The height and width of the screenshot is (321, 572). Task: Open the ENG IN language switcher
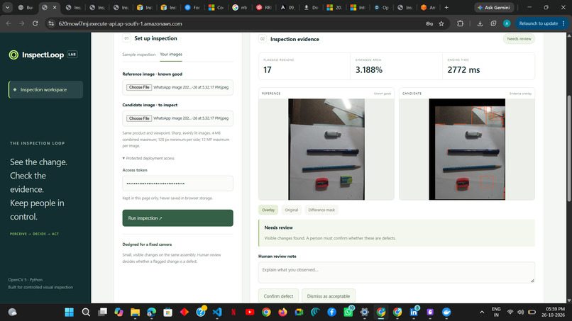coord(496,312)
